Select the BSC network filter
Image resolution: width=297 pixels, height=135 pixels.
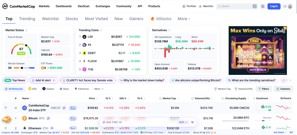(x=33, y=89)
